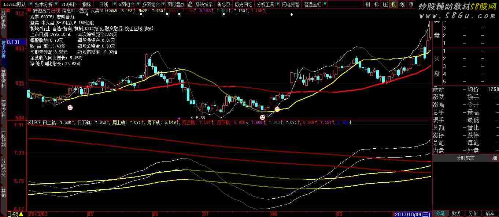Click the 普通坐标 coordinate button
This screenshot has height=217, width=499.
tap(313, 4)
